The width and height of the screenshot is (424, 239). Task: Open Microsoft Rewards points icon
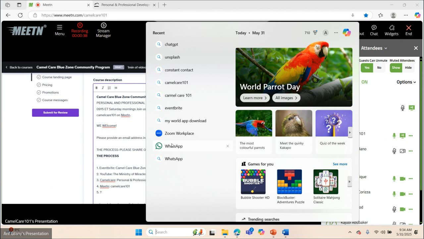point(315,33)
